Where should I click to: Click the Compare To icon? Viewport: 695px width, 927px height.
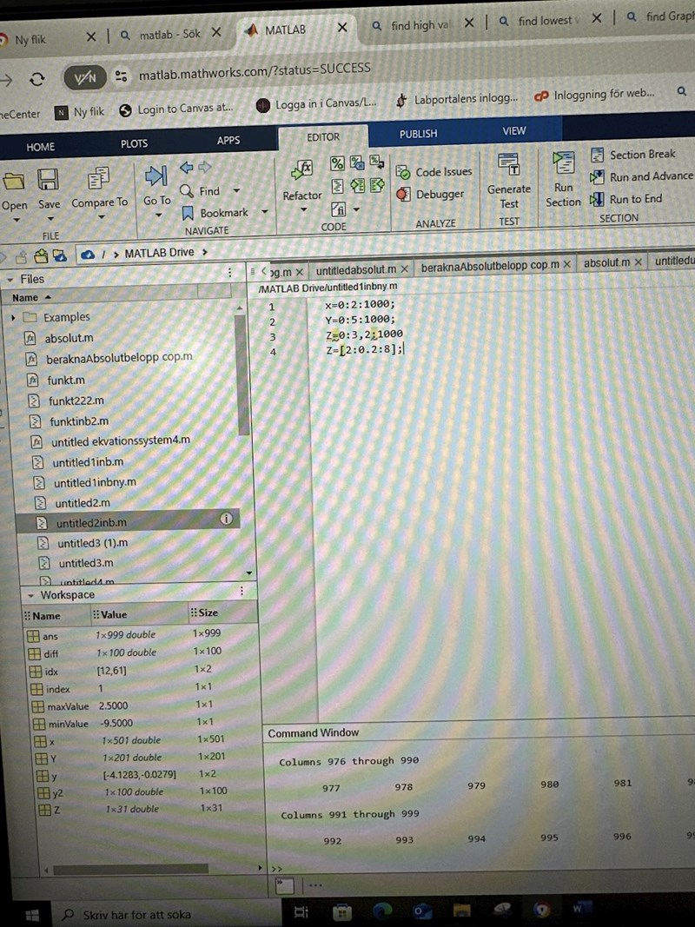pyautogui.click(x=99, y=179)
